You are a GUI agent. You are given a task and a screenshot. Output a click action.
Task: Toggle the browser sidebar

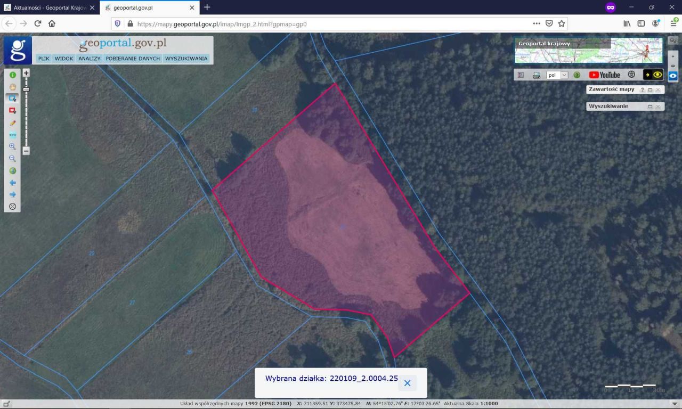click(x=641, y=23)
